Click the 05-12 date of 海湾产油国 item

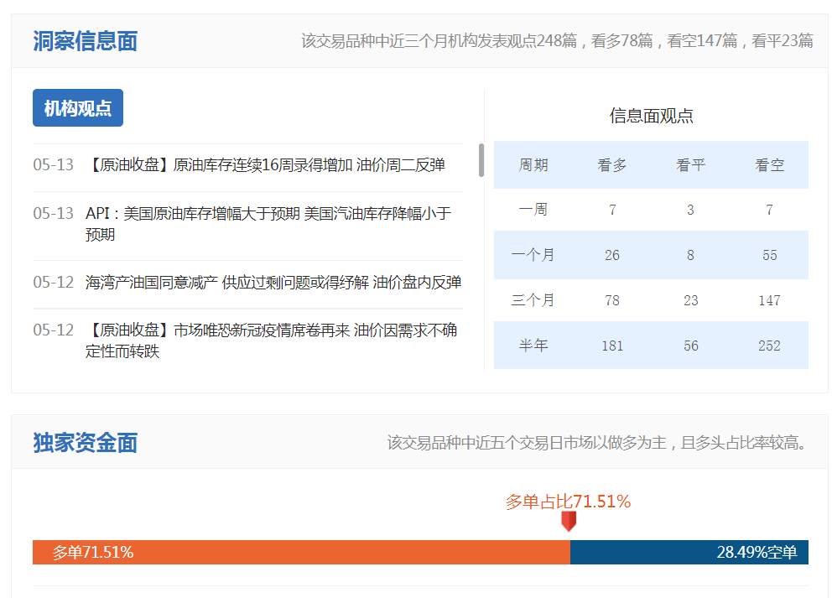[x=53, y=283]
